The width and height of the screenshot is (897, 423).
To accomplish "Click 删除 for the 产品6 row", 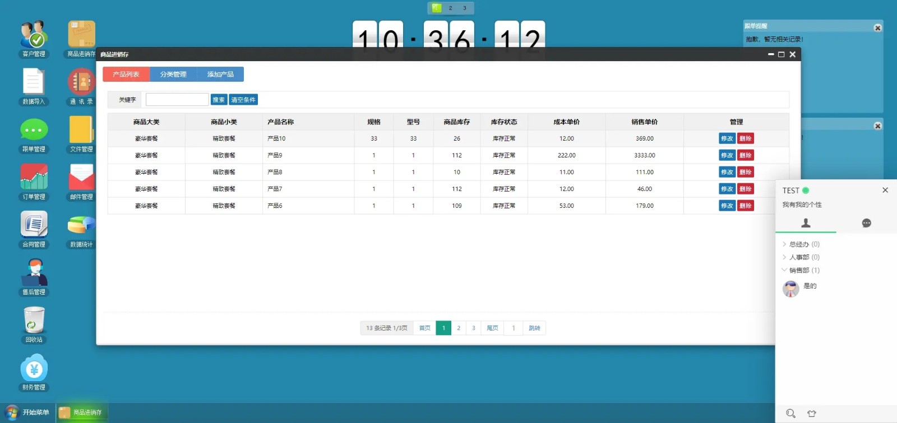I will coord(745,206).
